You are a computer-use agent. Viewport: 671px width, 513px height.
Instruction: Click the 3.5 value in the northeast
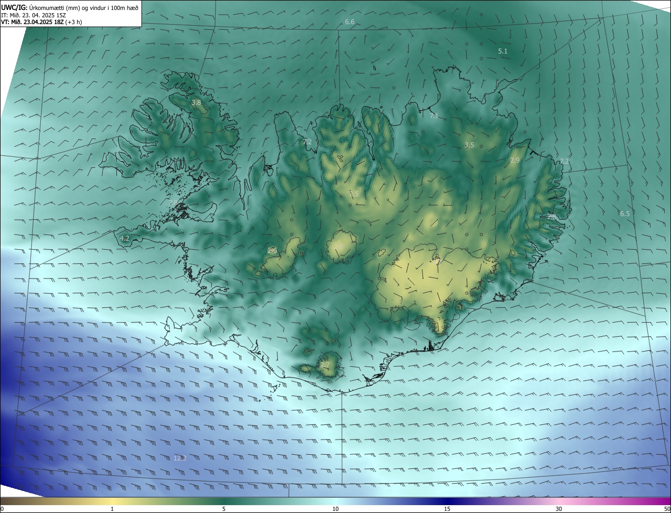[x=469, y=145]
